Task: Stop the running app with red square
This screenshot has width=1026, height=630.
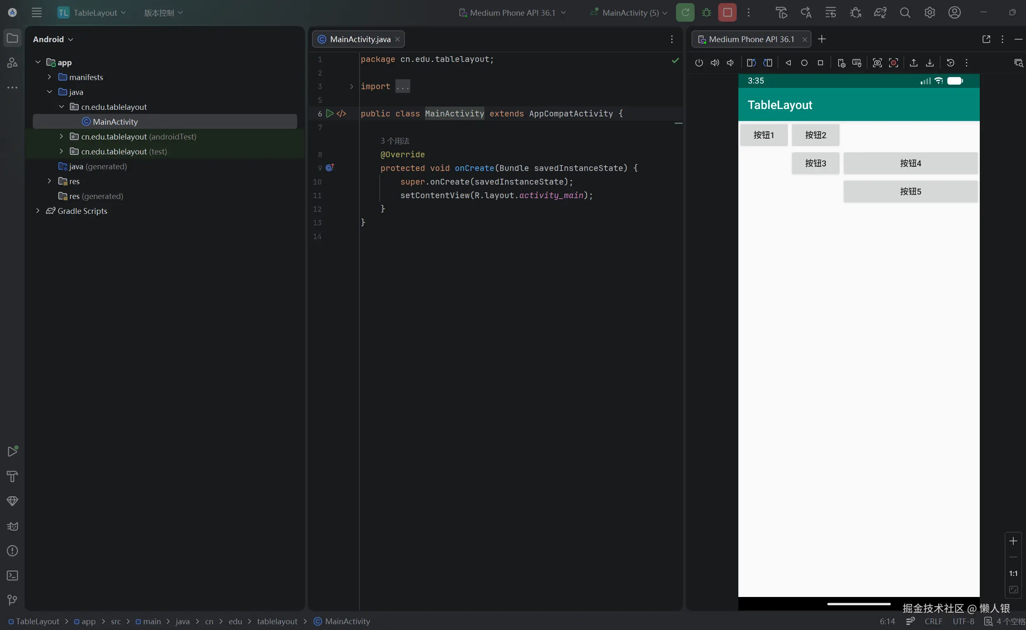Action: (x=727, y=12)
